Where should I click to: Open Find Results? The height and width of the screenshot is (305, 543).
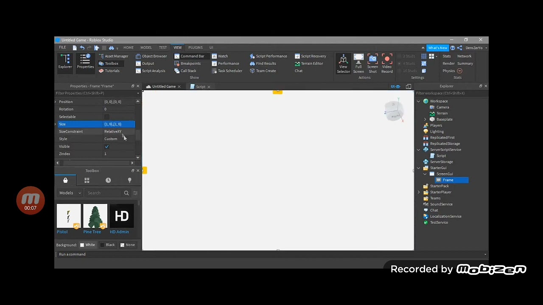click(263, 64)
